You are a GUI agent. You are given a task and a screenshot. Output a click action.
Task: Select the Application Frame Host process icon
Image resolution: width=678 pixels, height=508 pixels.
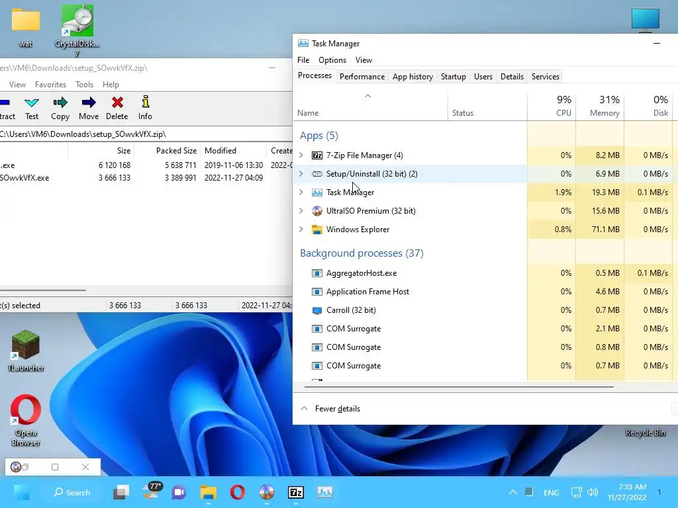pos(317,292)
